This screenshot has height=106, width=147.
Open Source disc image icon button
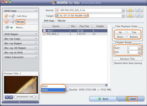[139, 10]
